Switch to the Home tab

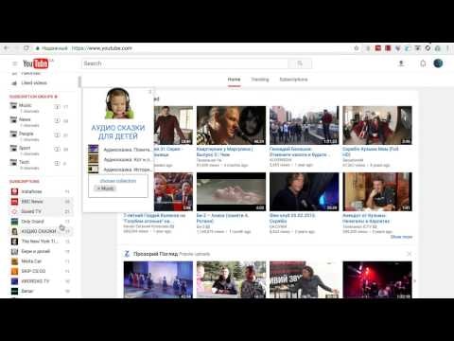coord(234,80)
